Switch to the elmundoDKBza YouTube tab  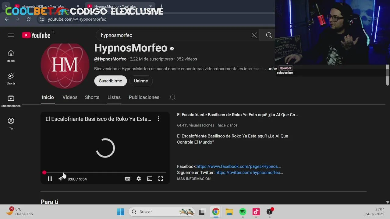(x=43, y=6)
